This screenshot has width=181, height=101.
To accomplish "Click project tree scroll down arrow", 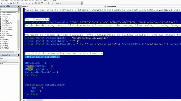I will [18, 49].
